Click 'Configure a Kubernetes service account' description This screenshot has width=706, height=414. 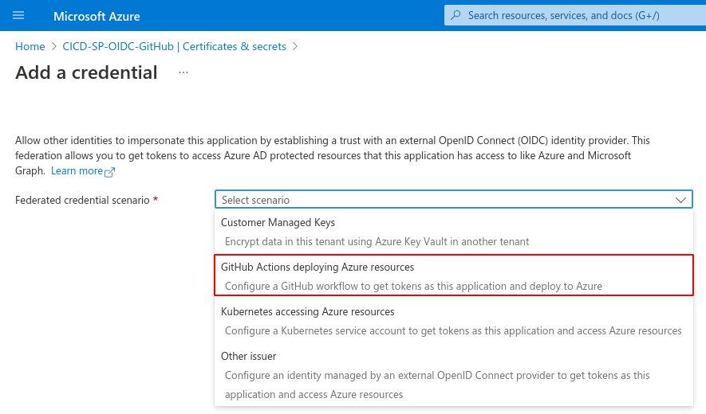(x=453, y=330)
